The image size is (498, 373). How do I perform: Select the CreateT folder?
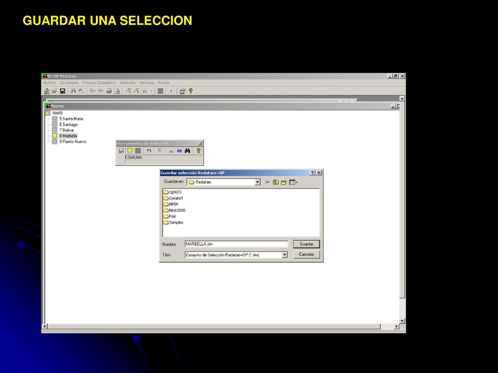pos(173,198)
